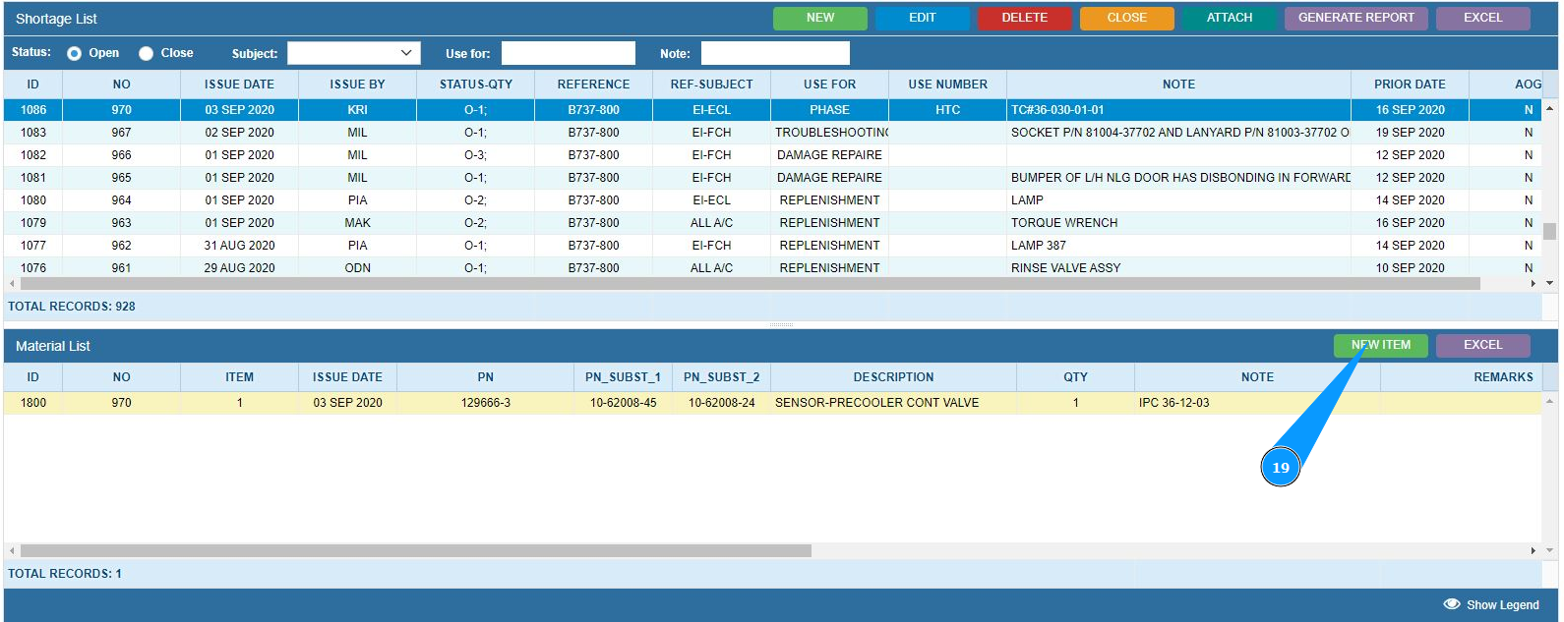Screen dimensions: 1564x622
Task: Click SENSOR-PRECOOLER CONT VALVE description
Action: click(x=893, y=403)
